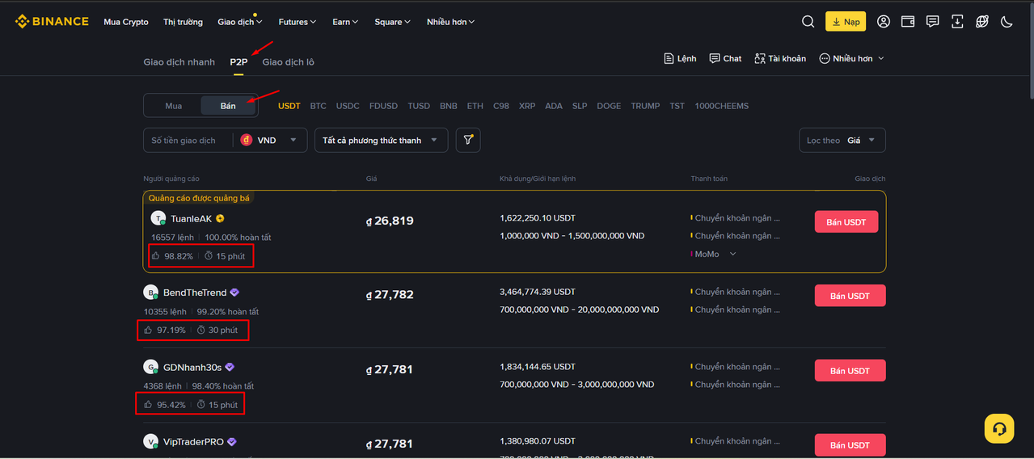
Task: Click Bán USDT for BendTheTrend
Action: pos(850,296)
